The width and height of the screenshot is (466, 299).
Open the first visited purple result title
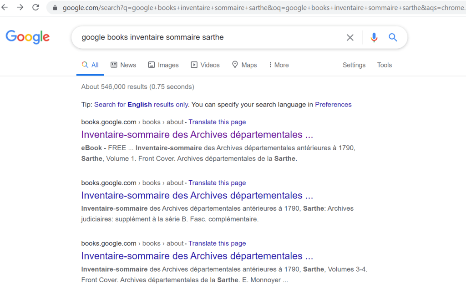(197, 135)
